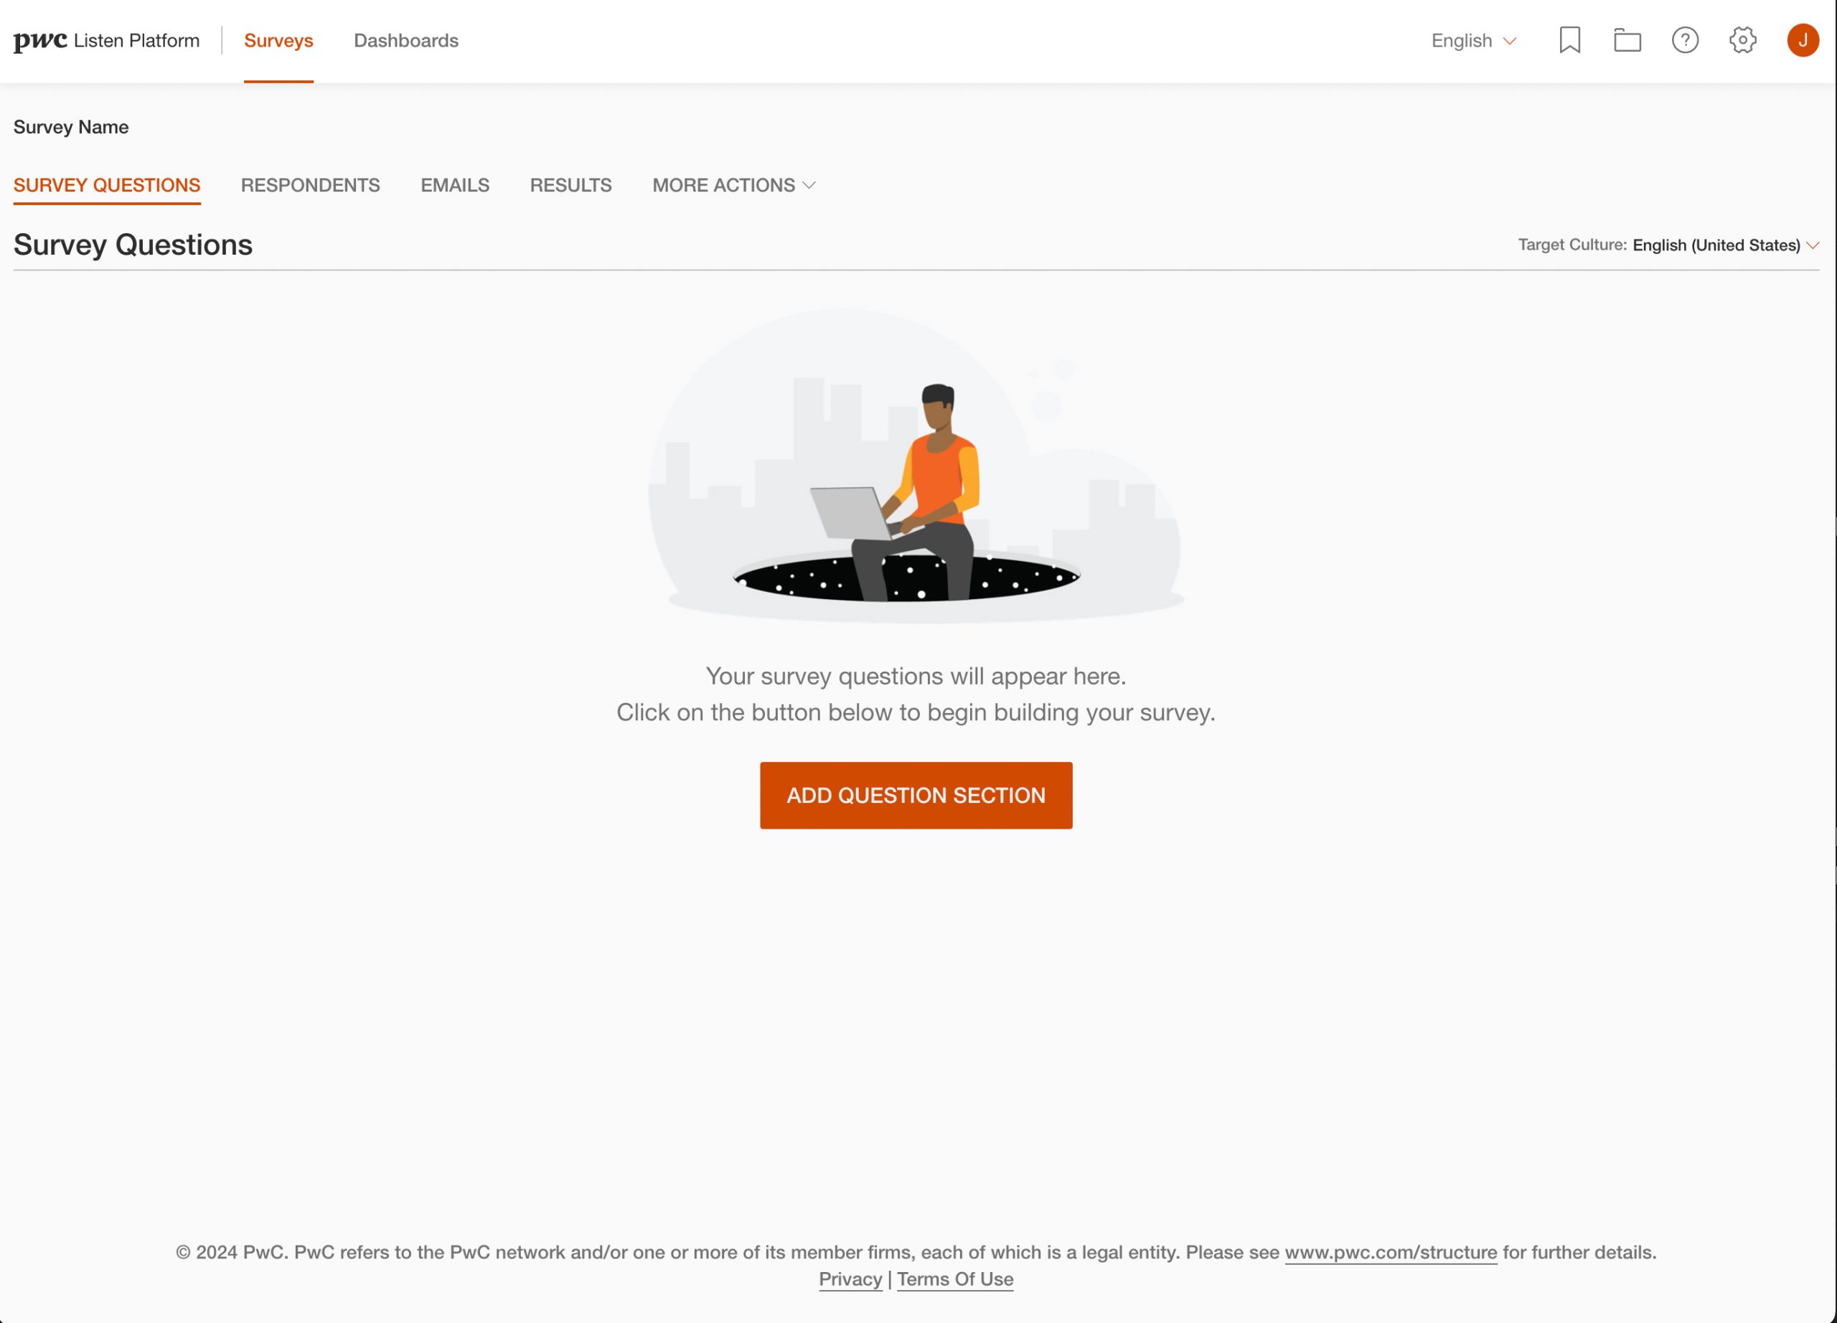Open the help question mark icon

click(x=1685, y=40)
